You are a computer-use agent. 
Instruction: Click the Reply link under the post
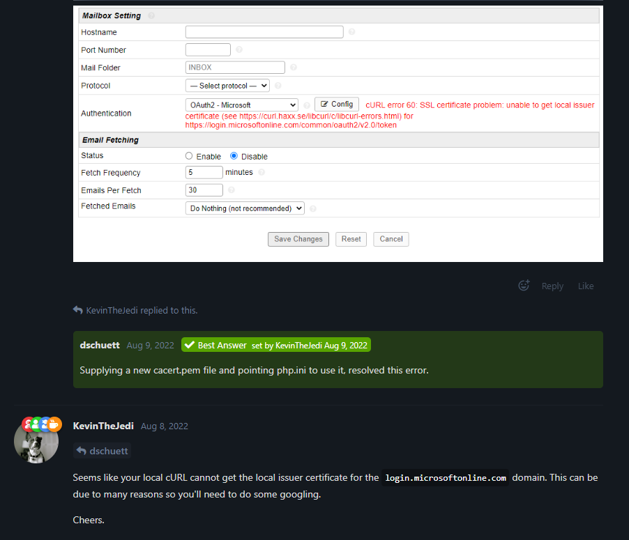tap(552, 286)
